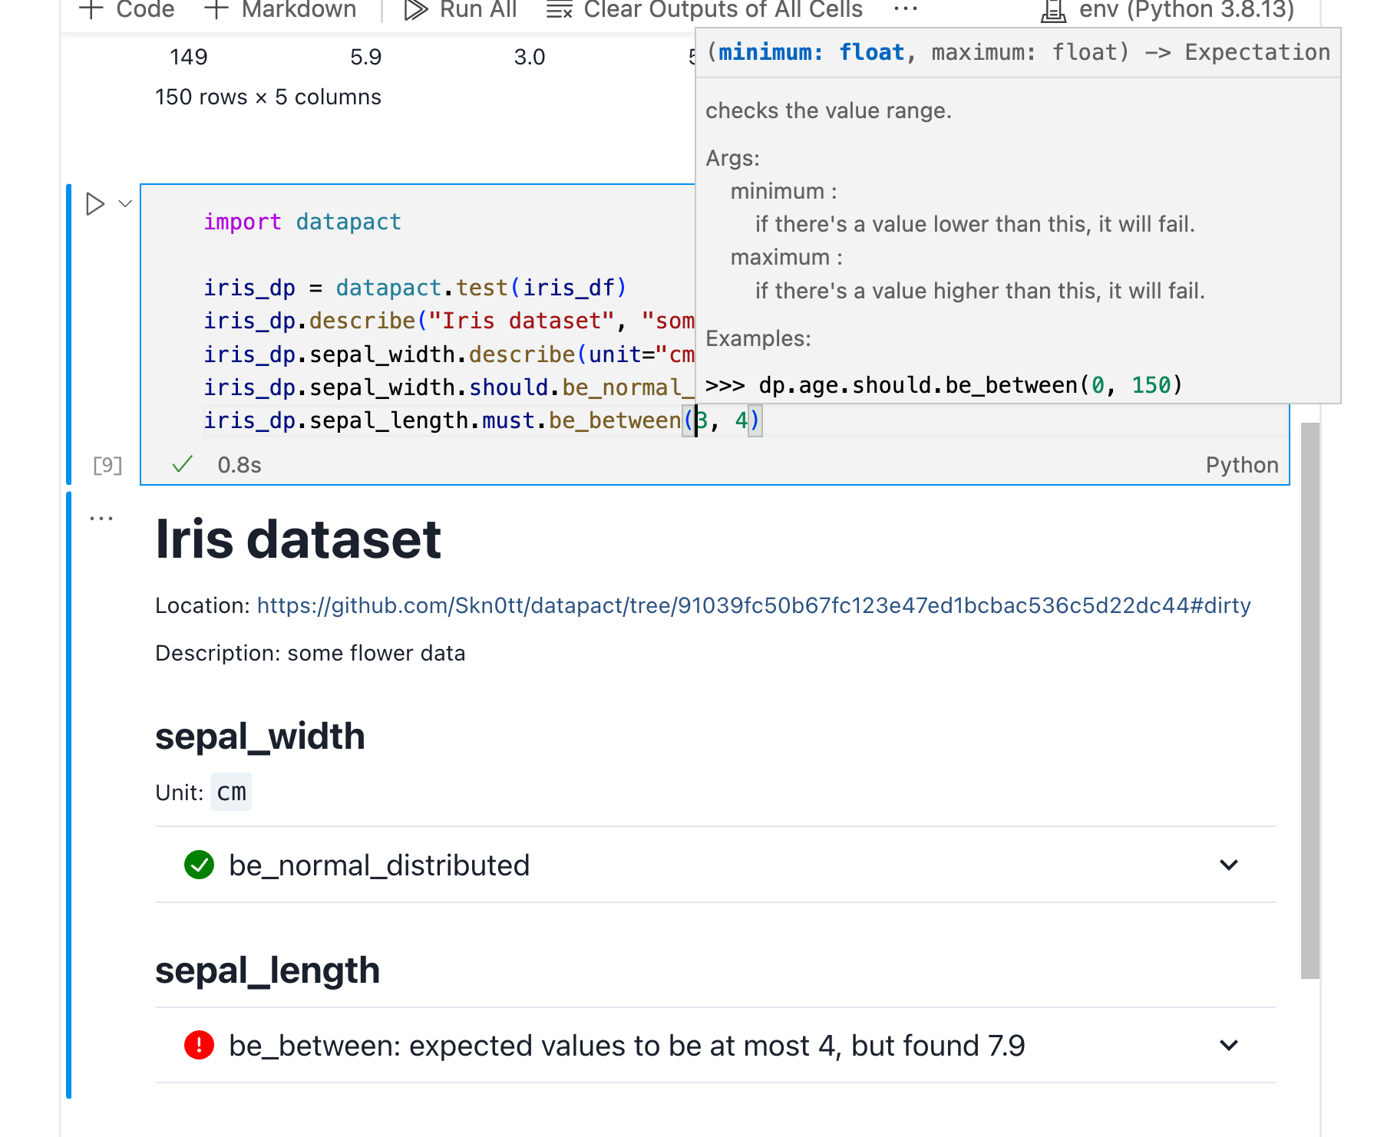This screenshot has width=1374, height=1137.
Task: Click the table cell with value 3.0
Action: click(x=530, y=58)
